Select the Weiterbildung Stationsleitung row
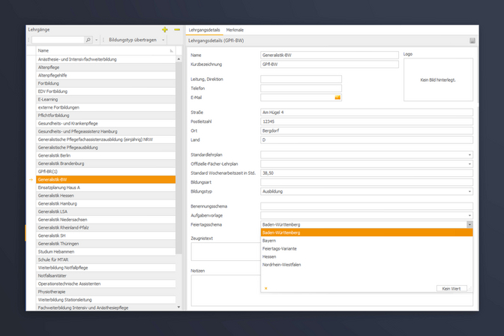The width and height of the screenshot is (504, 336). (106, 300)
